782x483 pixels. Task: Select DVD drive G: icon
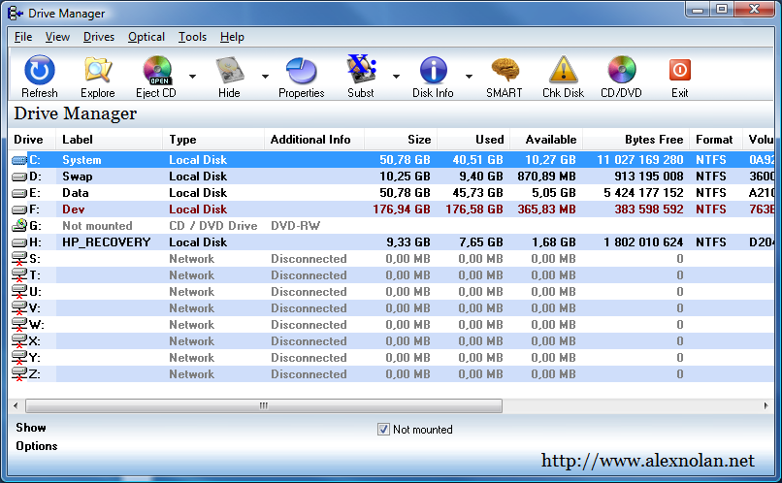pyautogui.click(x=19, y=225)
